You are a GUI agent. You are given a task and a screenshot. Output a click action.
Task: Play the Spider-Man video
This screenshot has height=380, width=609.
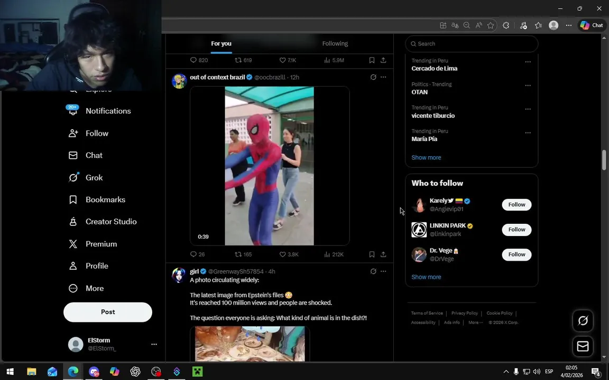[270, 166]
